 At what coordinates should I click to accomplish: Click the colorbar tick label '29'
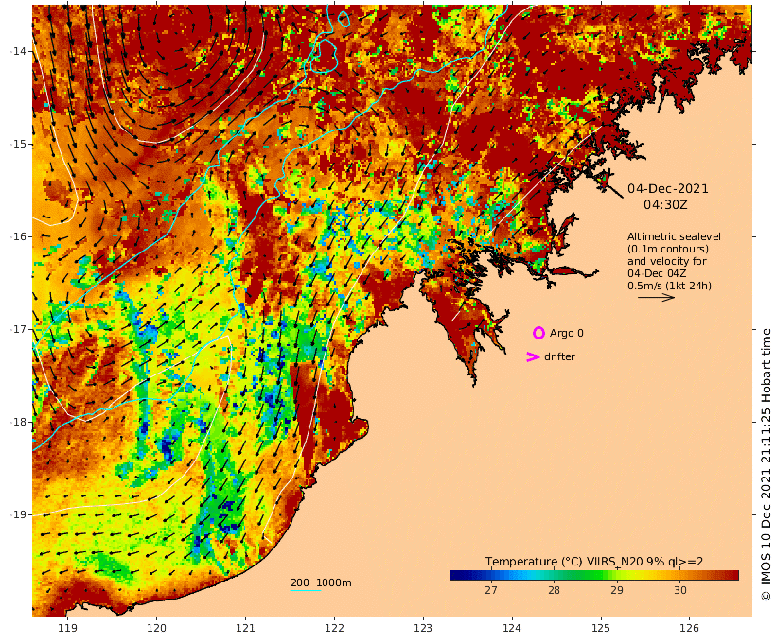coord(617,590)
